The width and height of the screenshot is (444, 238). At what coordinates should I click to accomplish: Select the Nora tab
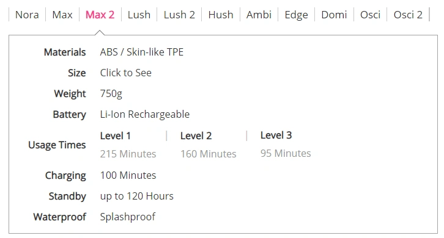(27, 15)
